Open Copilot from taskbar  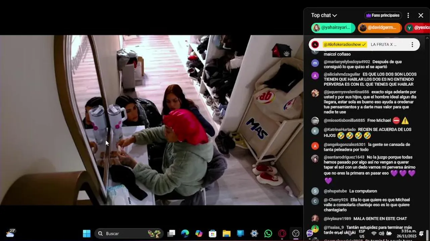(199, 233)
